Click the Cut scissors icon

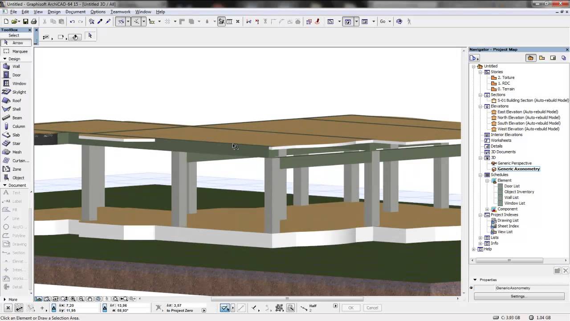pos(45,21)
